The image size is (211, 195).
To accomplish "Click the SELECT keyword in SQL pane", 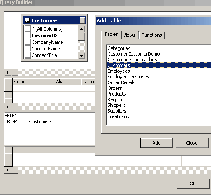I will coord(12,116).
